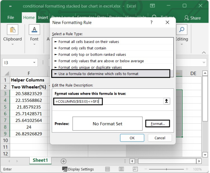Click the Format... button
The image size is (210, 173).
pos(157,124)
